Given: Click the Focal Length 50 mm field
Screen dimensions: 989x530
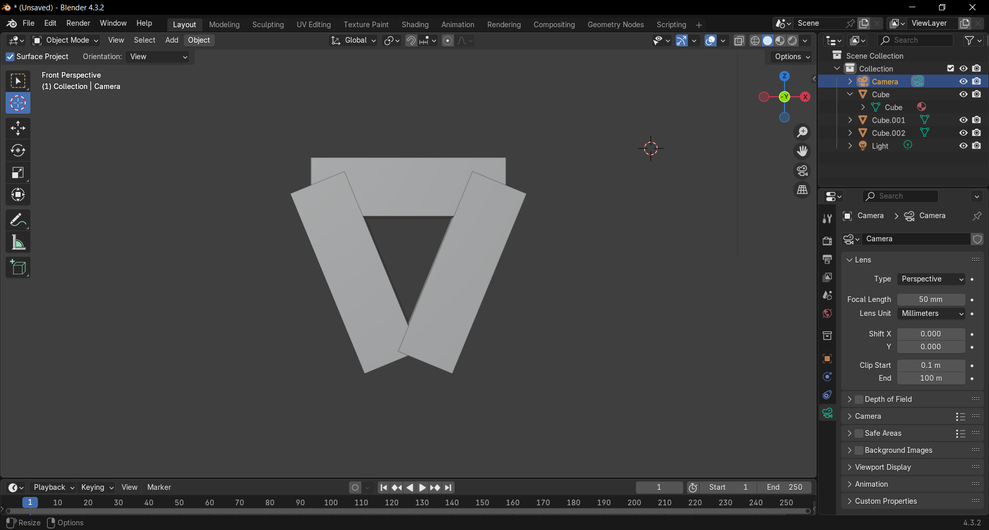Looking at the screenshot, I should (x=931, y=299).
